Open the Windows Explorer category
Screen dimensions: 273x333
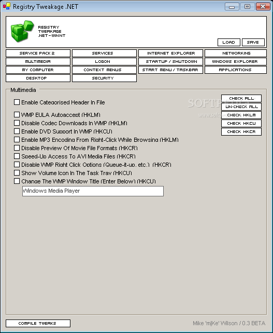(x=236, y=61)
